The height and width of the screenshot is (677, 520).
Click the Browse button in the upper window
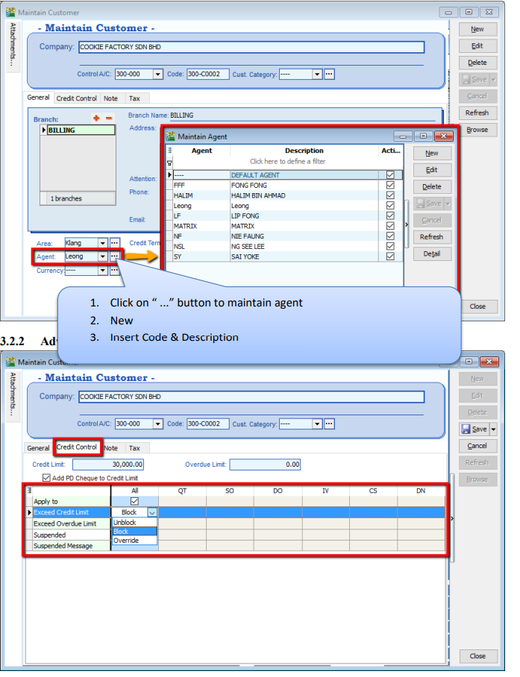pyautogui.click(x=477, y=130)
